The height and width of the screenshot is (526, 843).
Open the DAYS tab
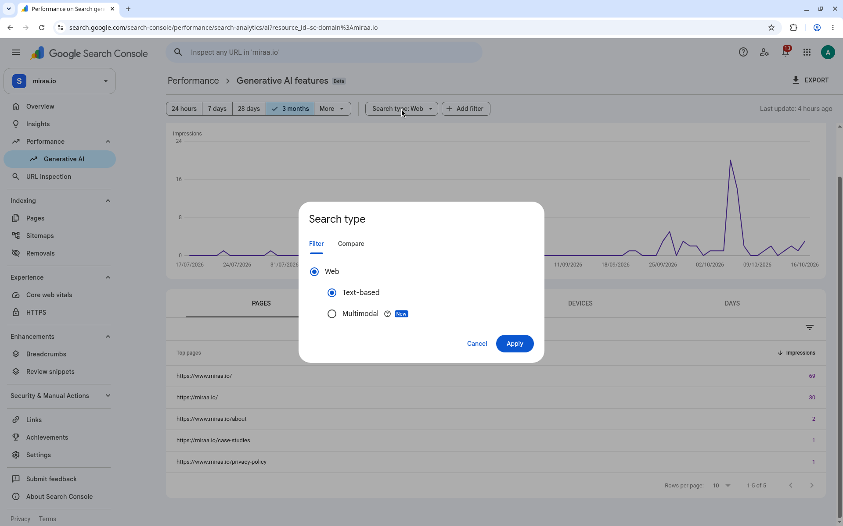(732, 303)
